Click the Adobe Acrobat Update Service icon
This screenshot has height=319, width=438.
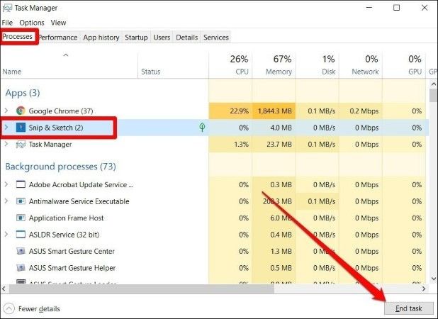tap(21, 184)
